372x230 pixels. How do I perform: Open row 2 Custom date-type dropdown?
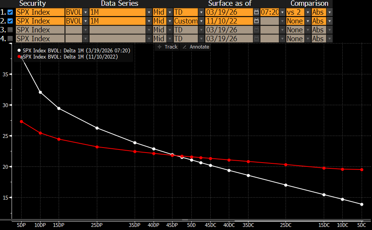201,21
